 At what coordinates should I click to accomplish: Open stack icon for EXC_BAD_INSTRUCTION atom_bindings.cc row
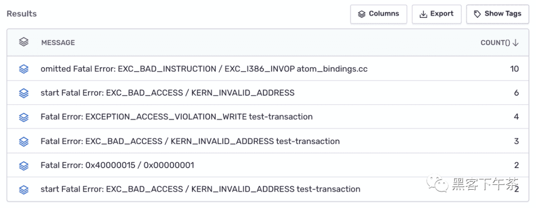pyautogui.click(x=24, y=69)
